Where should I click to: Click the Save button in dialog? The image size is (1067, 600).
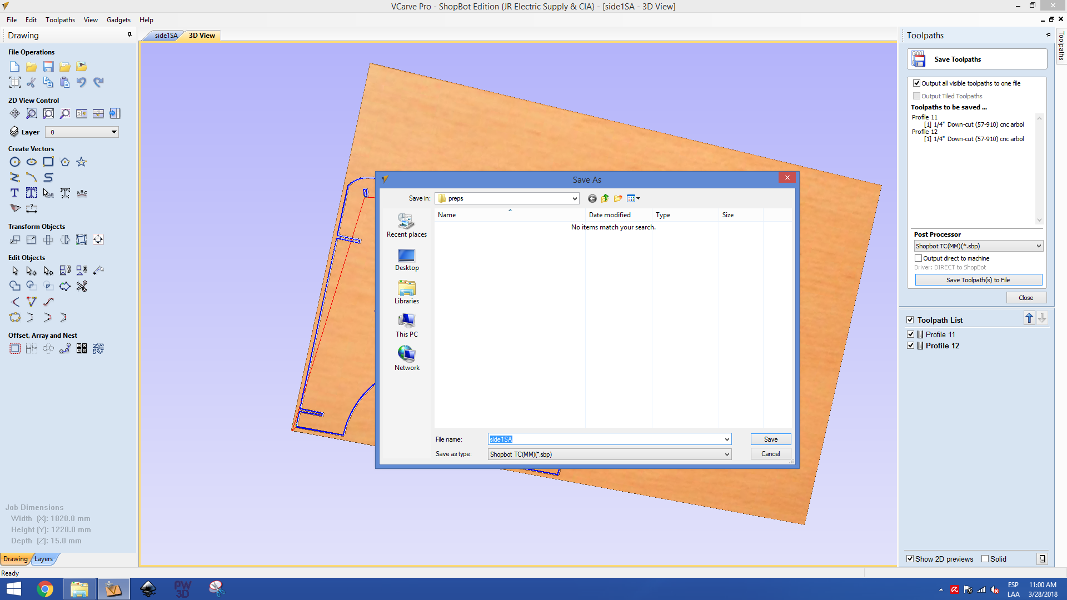coord(770,439)
